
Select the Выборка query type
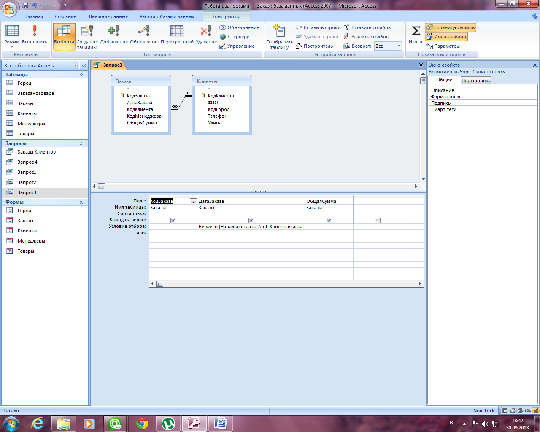tap(64, 36)
